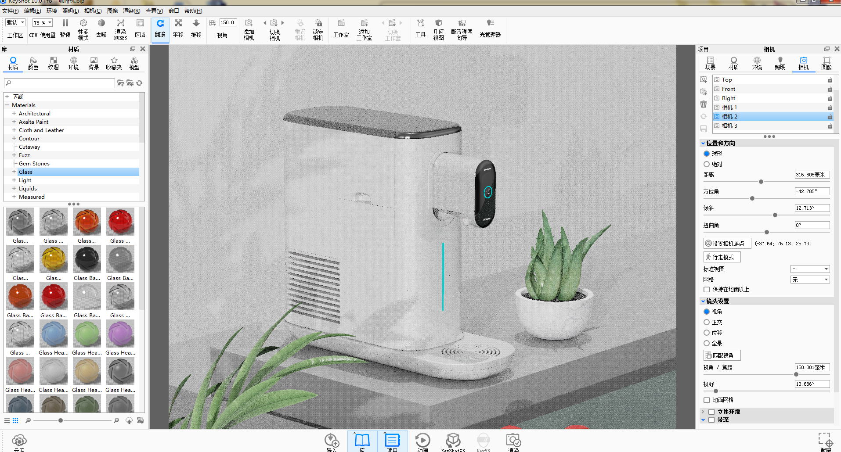
Task: Open the Light Manager (光管理器) icon
Action: (490, 29)
